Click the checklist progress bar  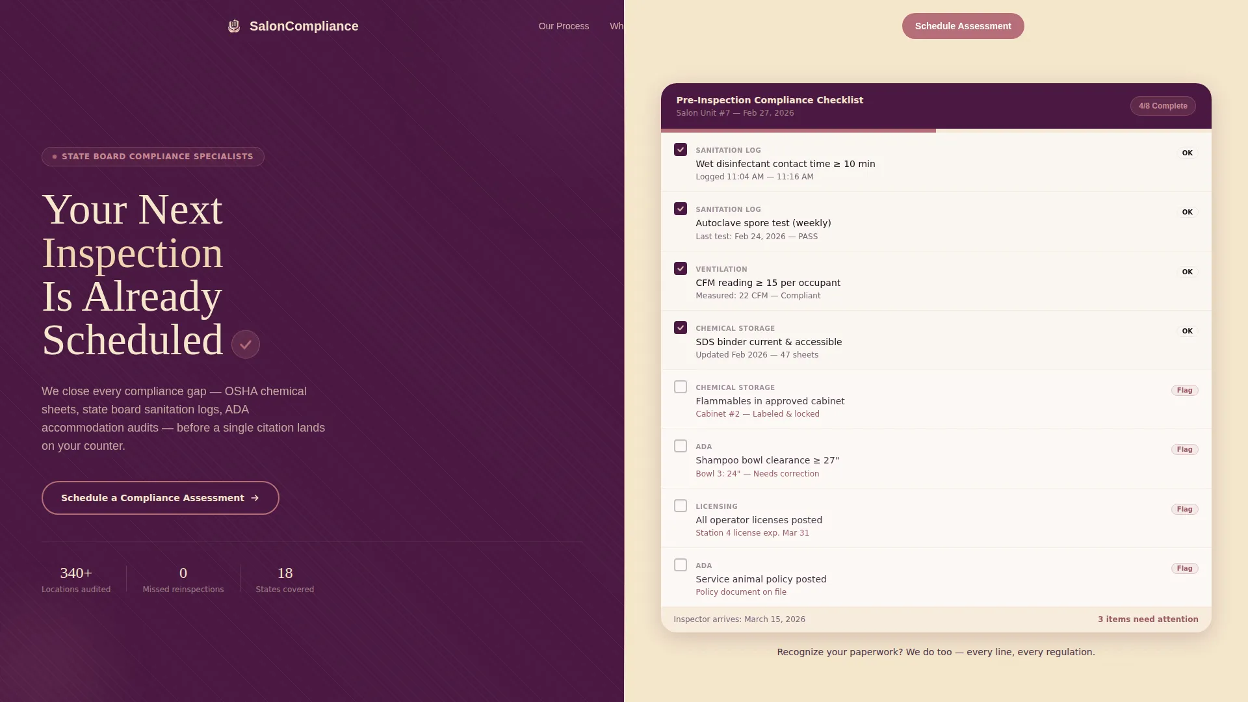coord(936,131)
